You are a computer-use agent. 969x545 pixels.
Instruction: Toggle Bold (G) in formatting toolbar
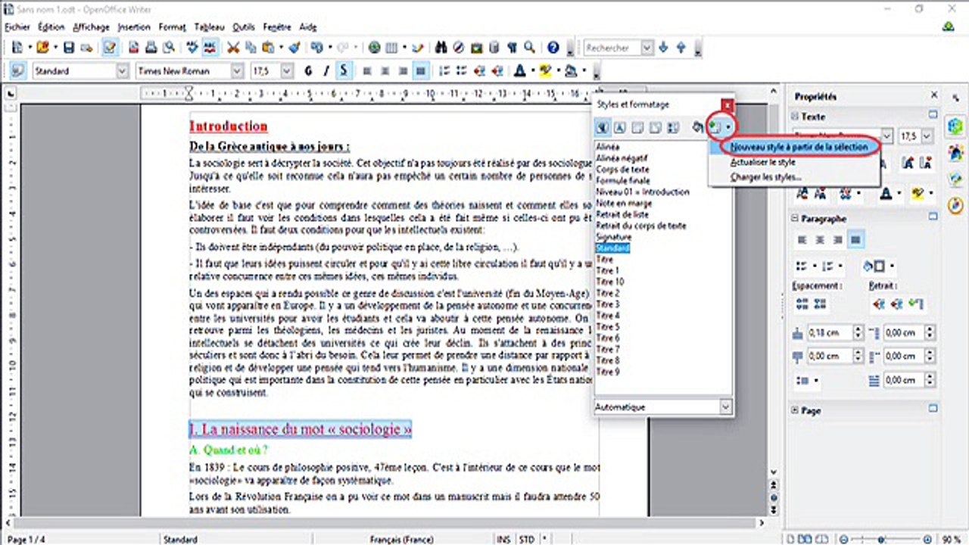[x=308, y=71]
